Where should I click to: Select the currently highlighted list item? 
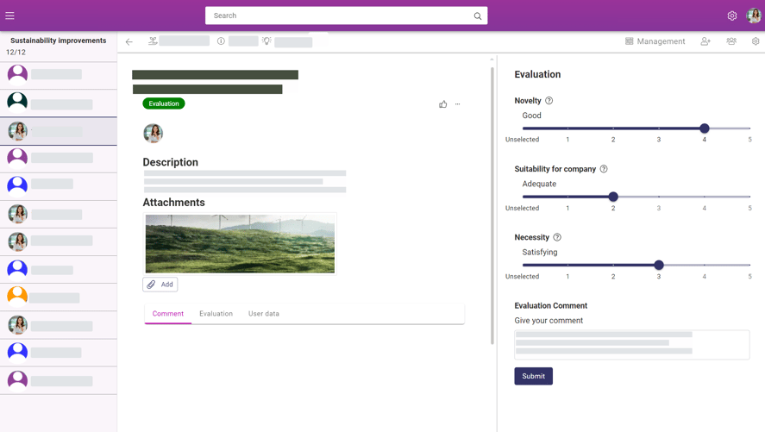(59, 131)
